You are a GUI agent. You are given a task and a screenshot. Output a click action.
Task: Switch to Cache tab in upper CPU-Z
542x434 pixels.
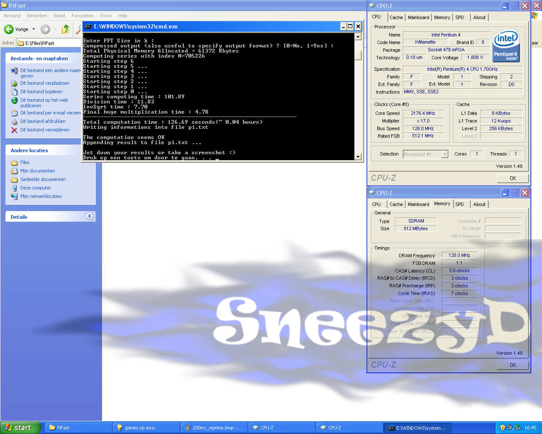tap(396, 17)
